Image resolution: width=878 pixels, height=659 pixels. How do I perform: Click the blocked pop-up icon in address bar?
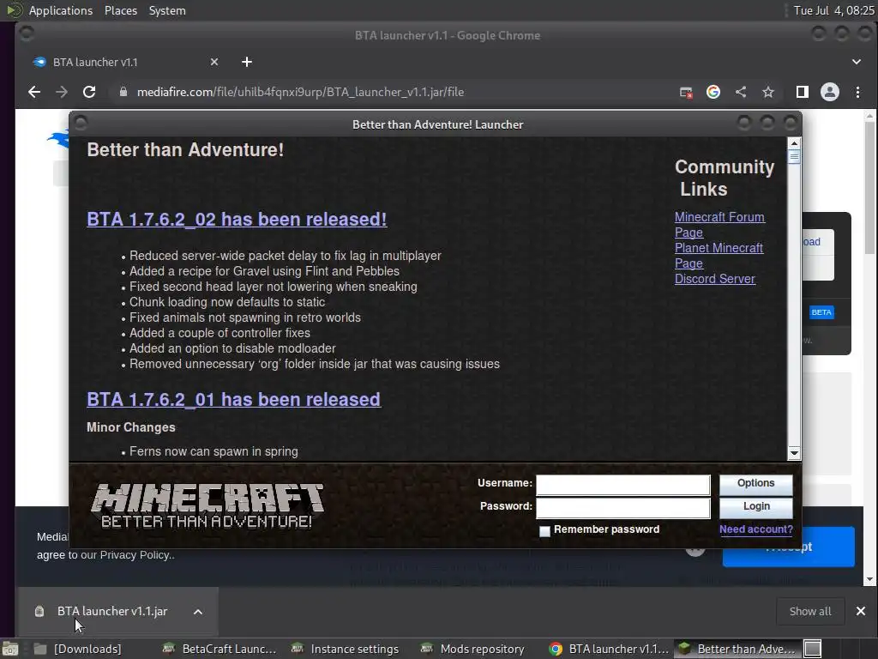[686, 92]
